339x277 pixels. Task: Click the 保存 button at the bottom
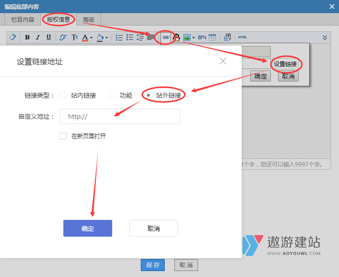153,265
